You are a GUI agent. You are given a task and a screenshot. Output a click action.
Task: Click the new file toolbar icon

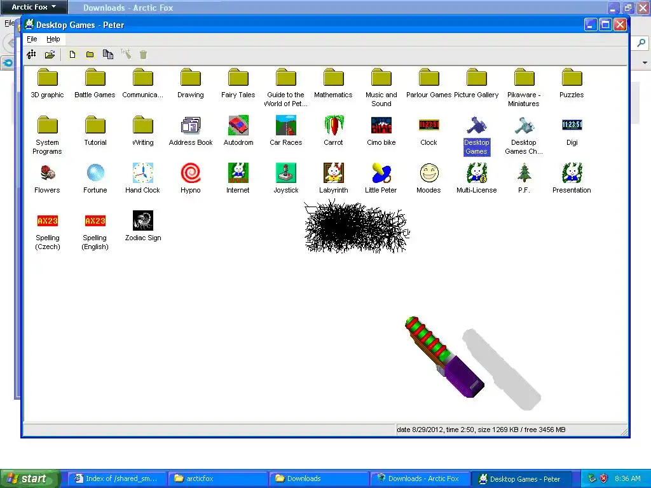72,55
